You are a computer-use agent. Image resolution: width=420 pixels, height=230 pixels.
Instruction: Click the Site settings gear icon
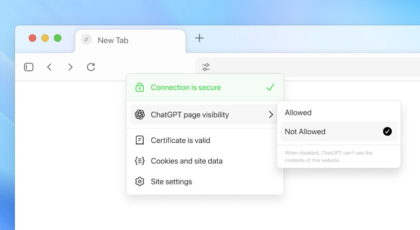click(140, 181)
